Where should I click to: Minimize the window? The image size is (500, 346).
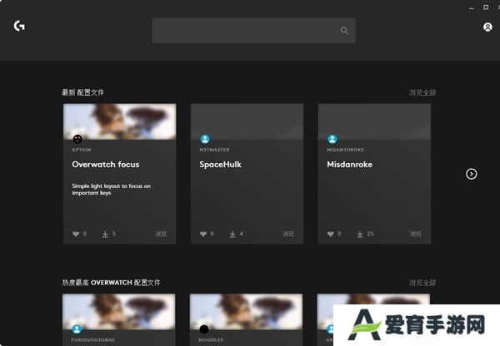pos(472,8)
